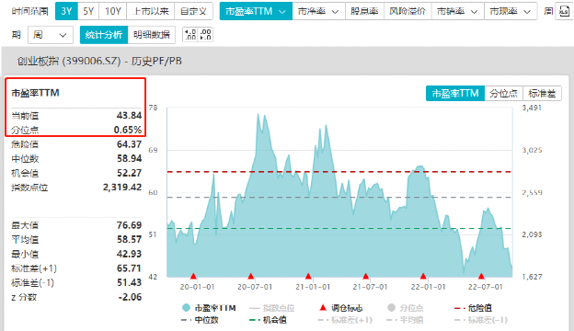Open the 市净率 dropdown

pyautogui.click(x=318, y=11)
